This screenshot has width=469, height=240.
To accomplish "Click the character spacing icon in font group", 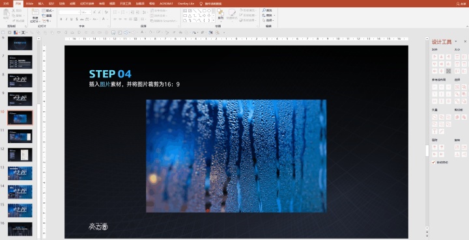I will click(x=87, y=19).
